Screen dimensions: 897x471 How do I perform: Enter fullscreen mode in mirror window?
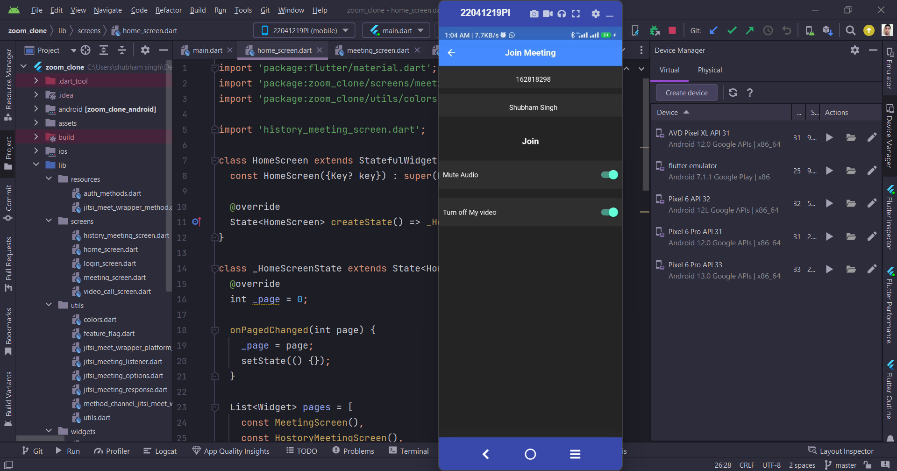tap(576, 14)
